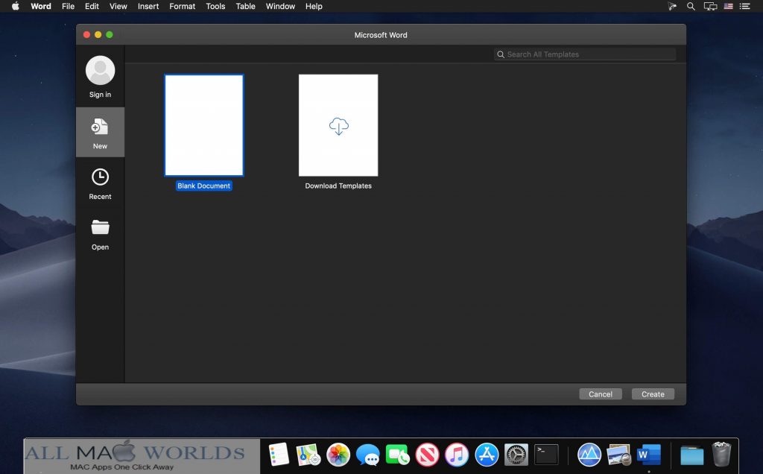Open the View menu
Image resolution: width=763 pixels, height=474 pixels.
point(118,6)
